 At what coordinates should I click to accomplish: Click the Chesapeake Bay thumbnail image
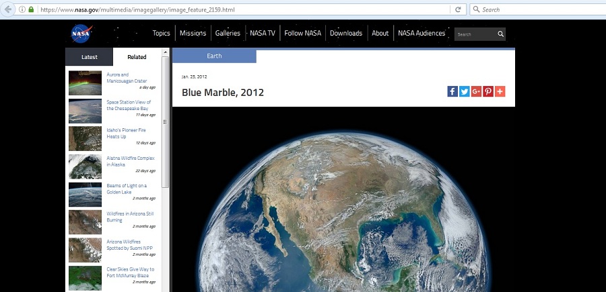[x=85, y=111]
